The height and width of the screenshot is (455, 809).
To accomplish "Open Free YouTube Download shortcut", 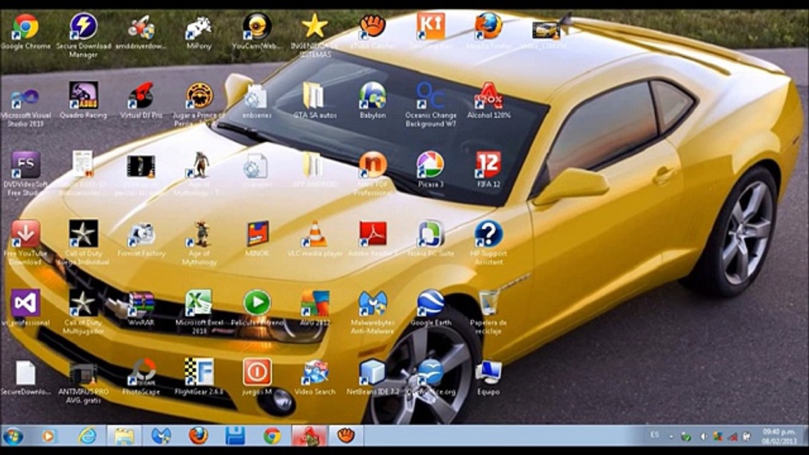I will point(25,234).
